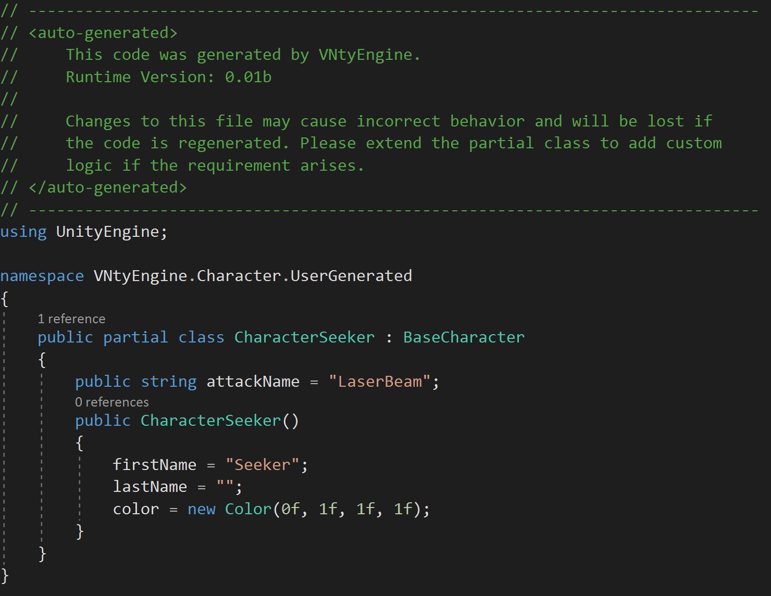The height and width of the screenshot is (596, 771).
Task: Click the "Seeker" string value
Action: tap(262, 465)
